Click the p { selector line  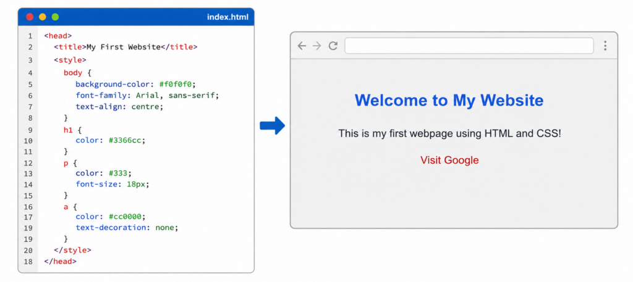pos(70,163)
